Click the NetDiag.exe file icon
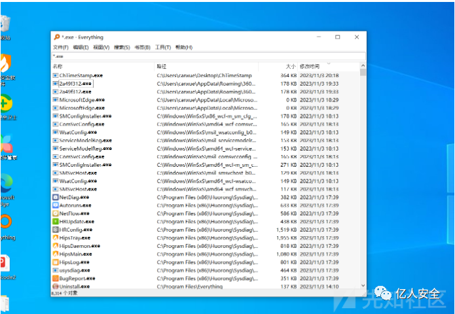Screen dimensions: 455x314 [56, 197]
